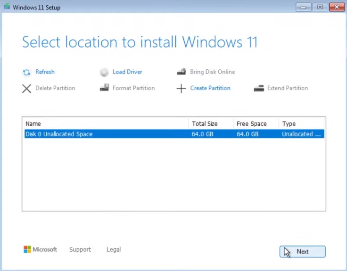
Task: Click the Load Driver text link
Action: (127, 72)
